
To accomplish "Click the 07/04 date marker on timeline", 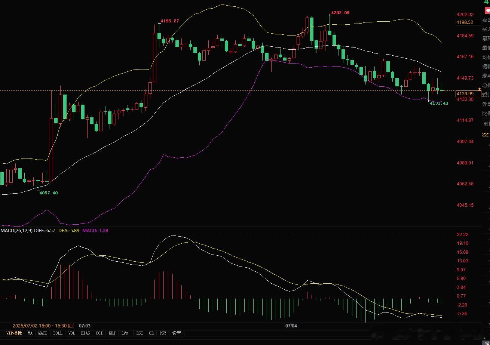I will 291,326.
